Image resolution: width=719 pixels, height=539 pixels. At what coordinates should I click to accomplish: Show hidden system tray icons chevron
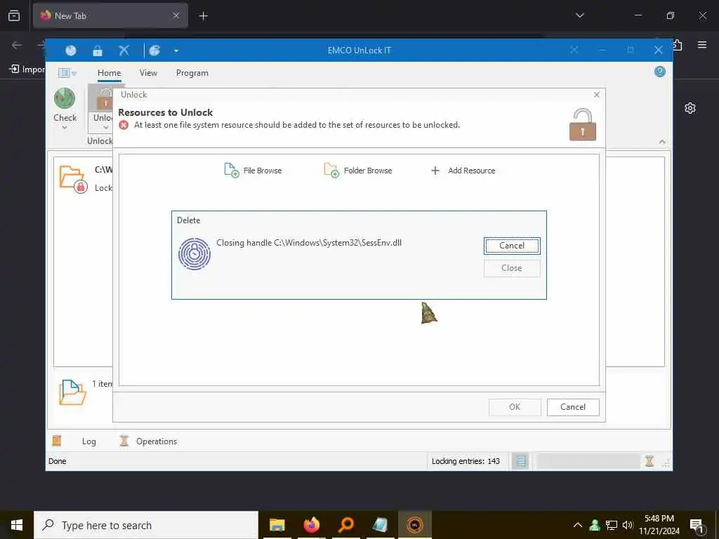[578, 525]
